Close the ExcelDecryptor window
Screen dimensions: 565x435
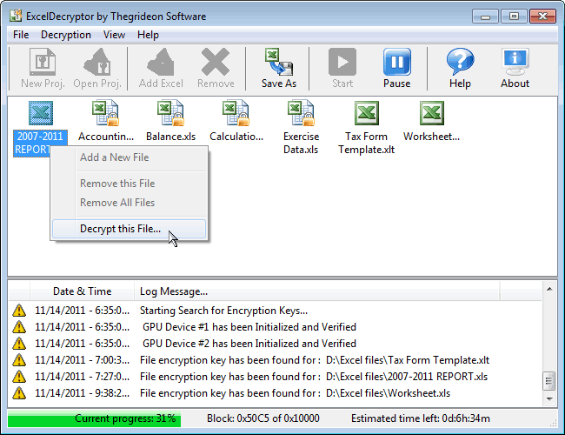click(542, 17)
